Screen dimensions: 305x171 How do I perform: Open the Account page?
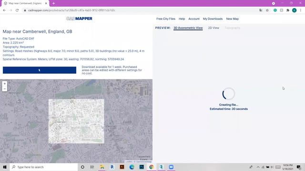tap(194, 19)
